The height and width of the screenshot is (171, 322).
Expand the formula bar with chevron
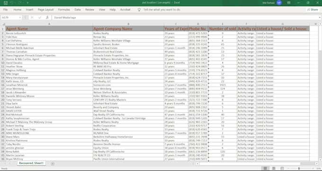(320, 18)
